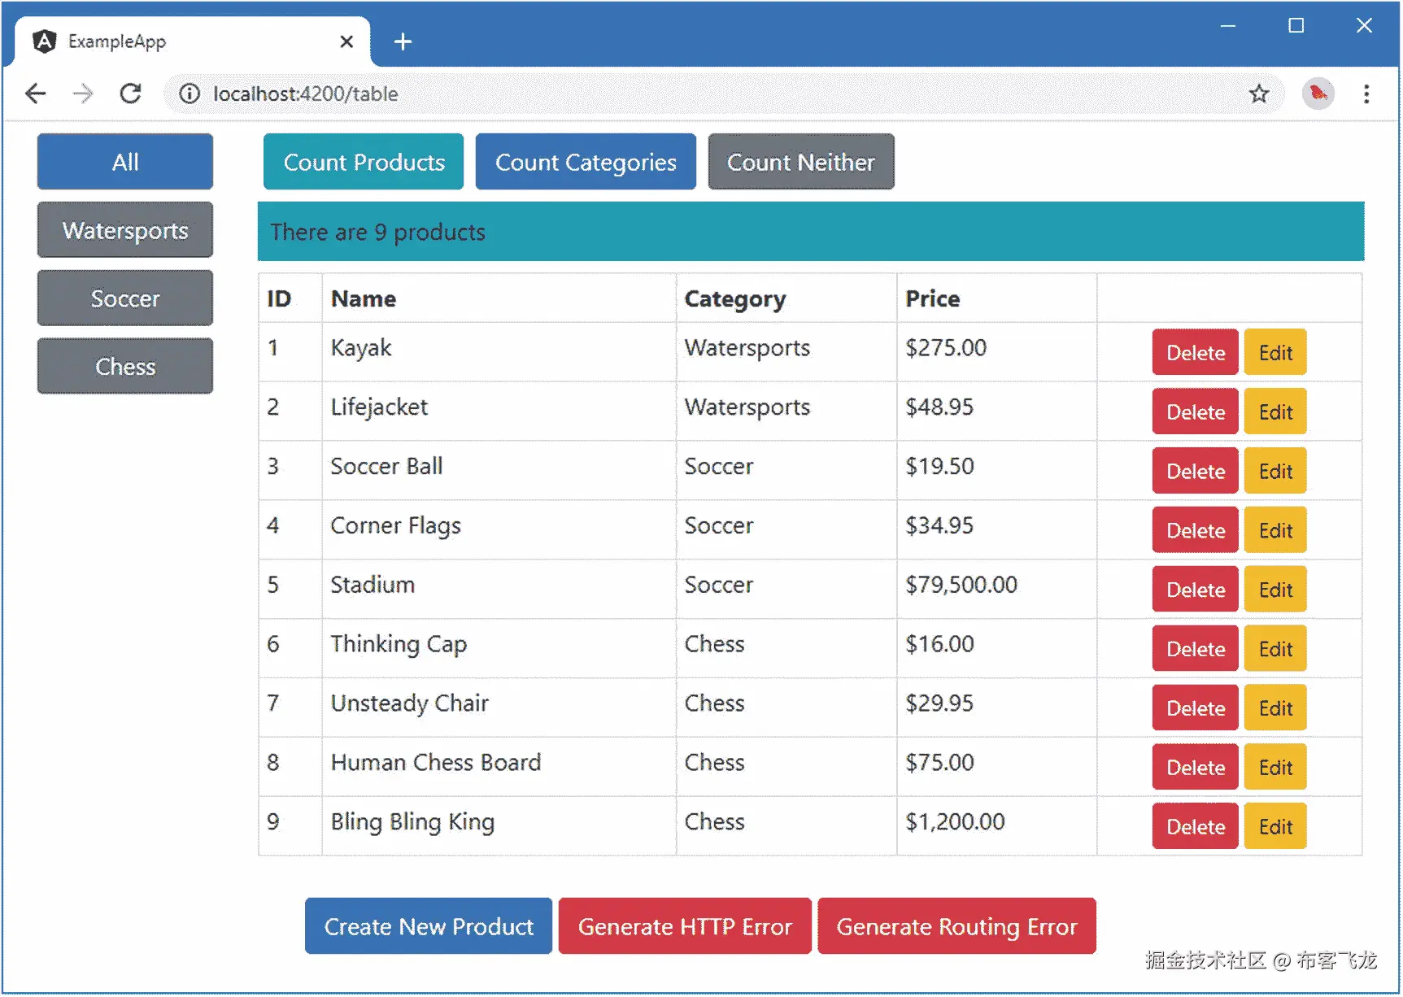Viewport: 1403px width, 997px height.
Task: Click the Count Products button
Action: point(364,162)
